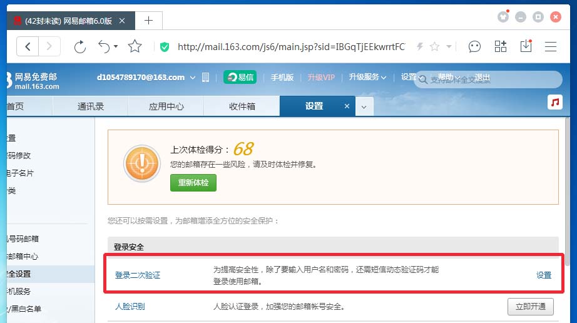
Task: Select 全设置 in the sidebar
Action: (51, 274)
